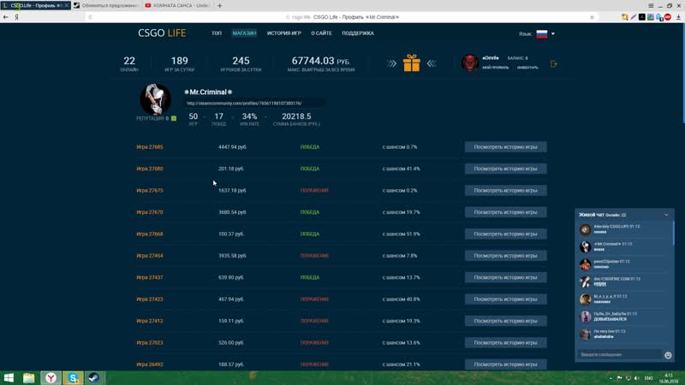Open the browser hamburger menu
Image resolution: width=685 pixels, height=385 pixels.
(x=651, y=6)
